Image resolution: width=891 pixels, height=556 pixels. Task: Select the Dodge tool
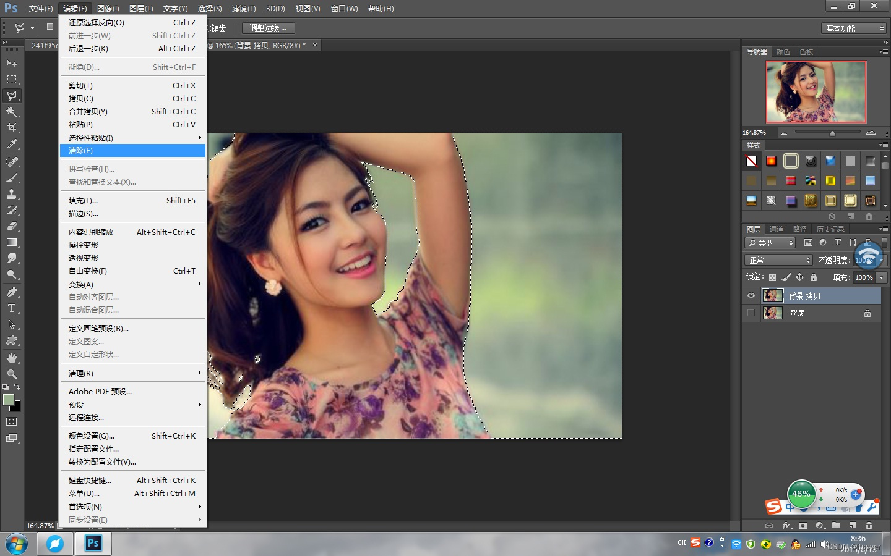12,274
